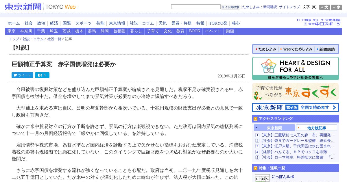Select the 茨城 regional tab
This screenshot has height=182, width=347.
pos(67,31)
